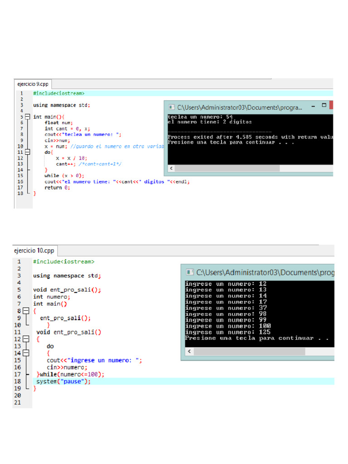Close the upper console window
Screen dimensions: 348x464
332,105
